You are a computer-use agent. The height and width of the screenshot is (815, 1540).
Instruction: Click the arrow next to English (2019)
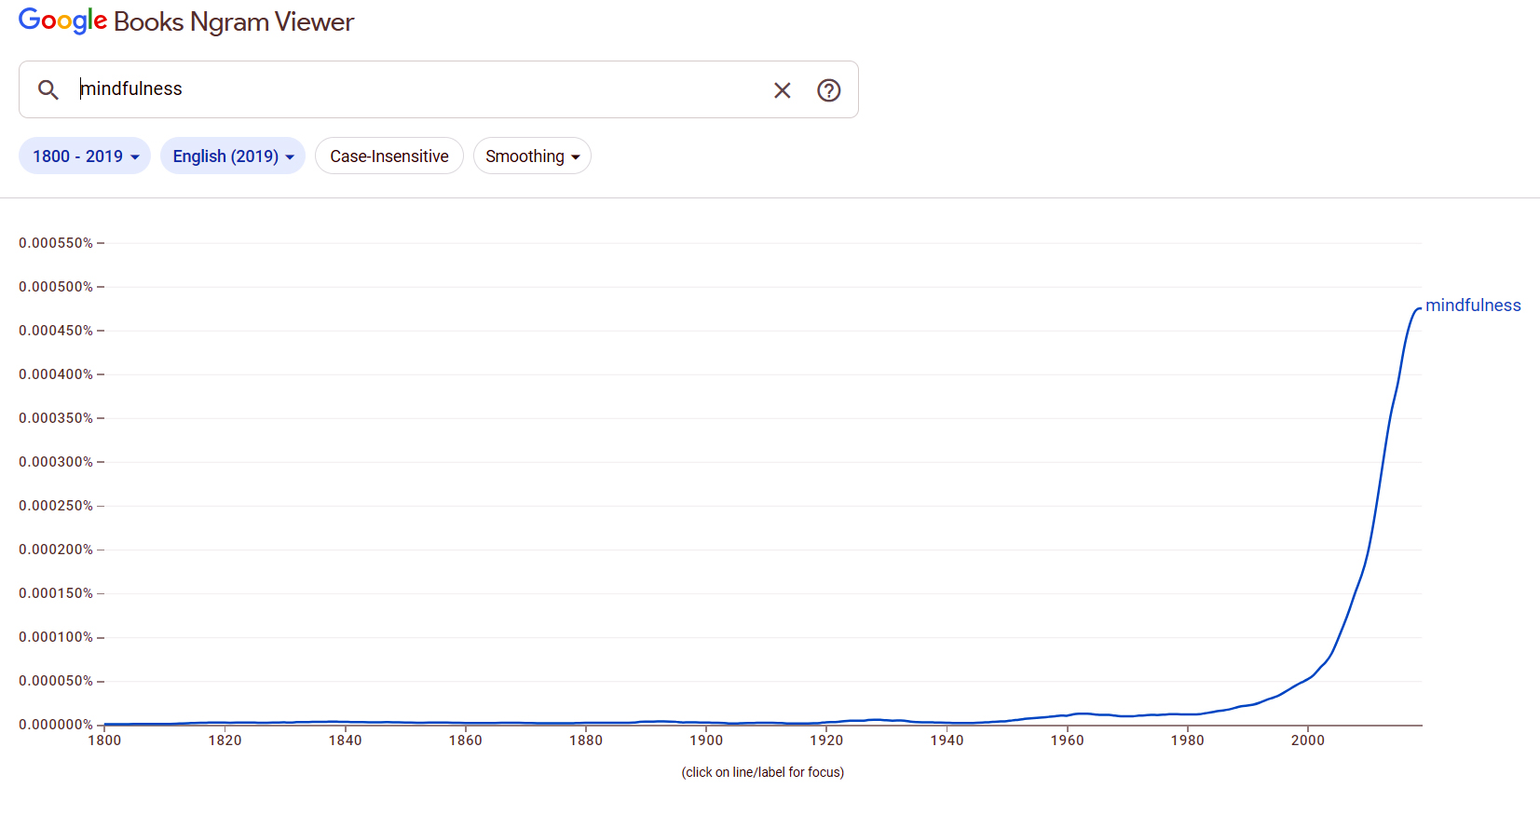[290, 157]
